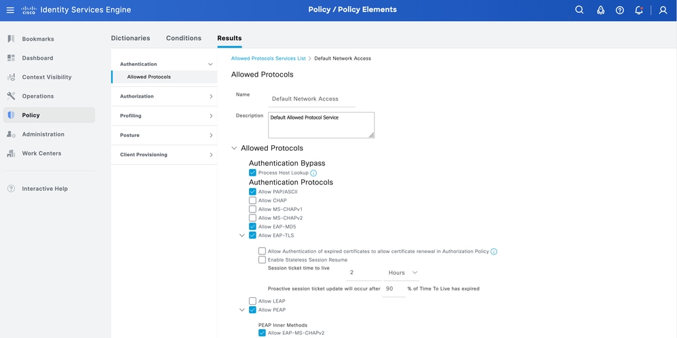
Task: Click the Interactive Help question icon
Action: 12,189
